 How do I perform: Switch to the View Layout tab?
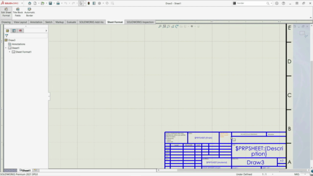point(21,22)
